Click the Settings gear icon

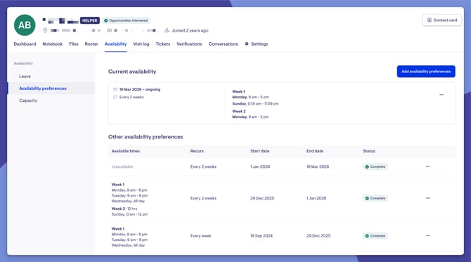[247, 44]
